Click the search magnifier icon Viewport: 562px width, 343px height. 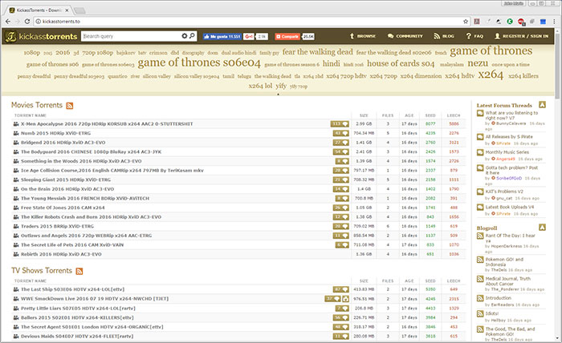coord(192,36)
